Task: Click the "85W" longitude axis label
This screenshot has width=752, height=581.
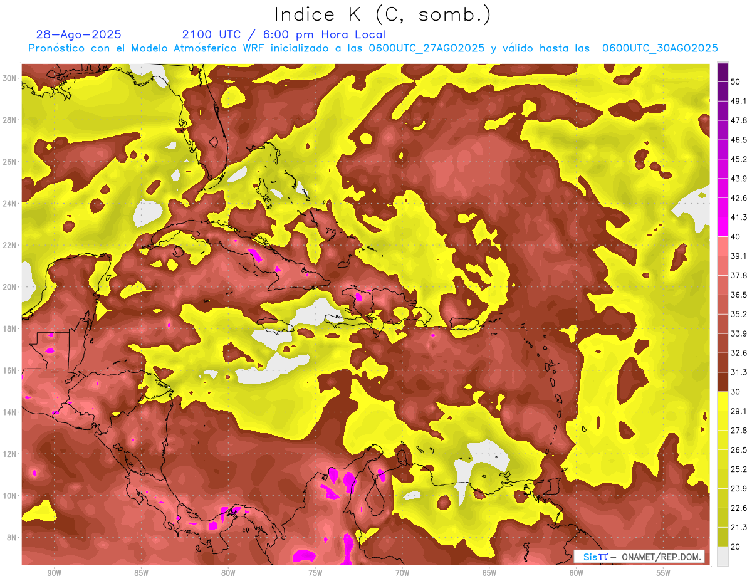Action: point(141,573)
